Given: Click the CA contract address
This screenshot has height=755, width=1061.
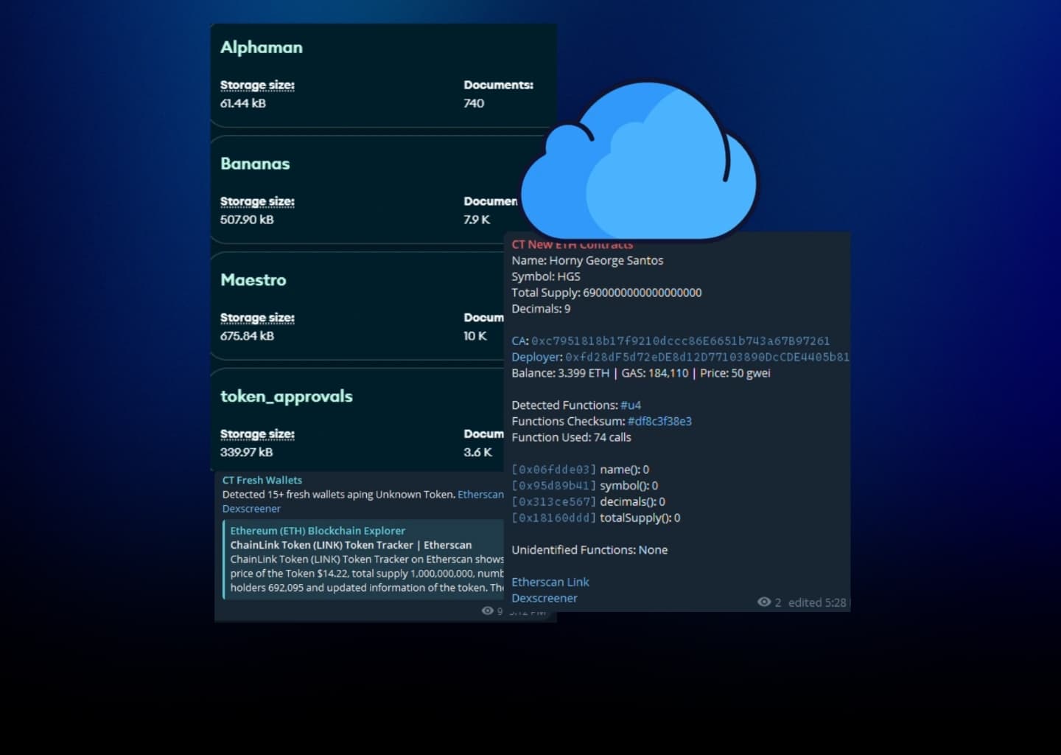Looking at the screenshot, I should click(680, 341).
